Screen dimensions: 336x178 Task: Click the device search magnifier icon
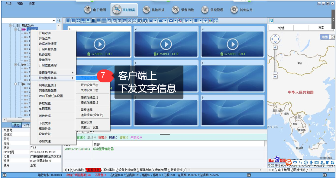click(59, 20)
